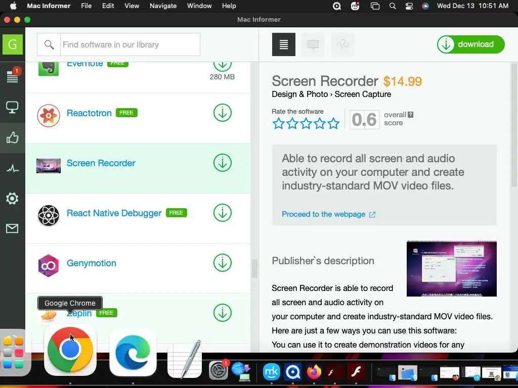Switch to the third details tab icon
Screen dimensions: 518x388
point(342,44)
